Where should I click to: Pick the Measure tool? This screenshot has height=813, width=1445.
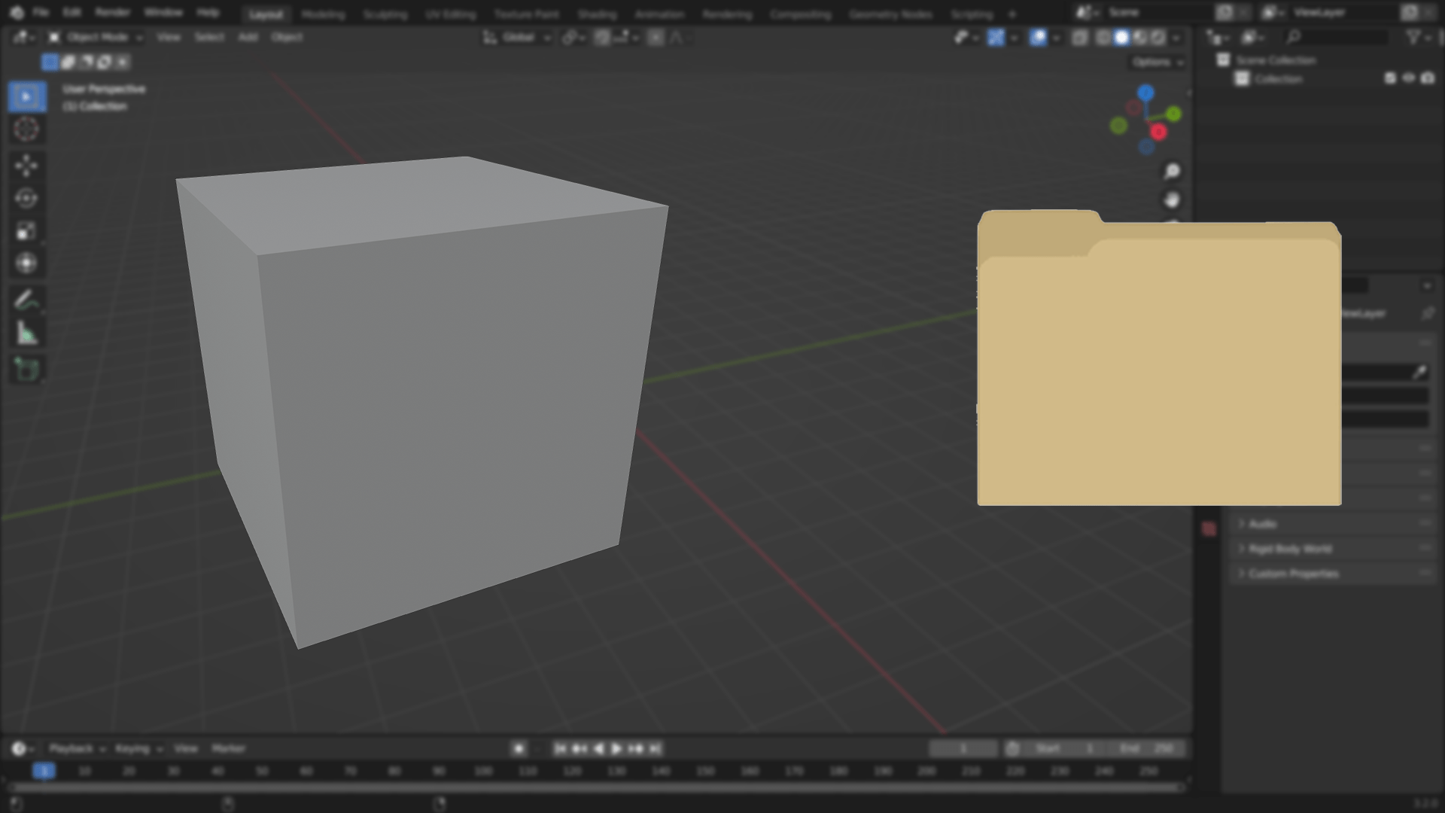26,332
